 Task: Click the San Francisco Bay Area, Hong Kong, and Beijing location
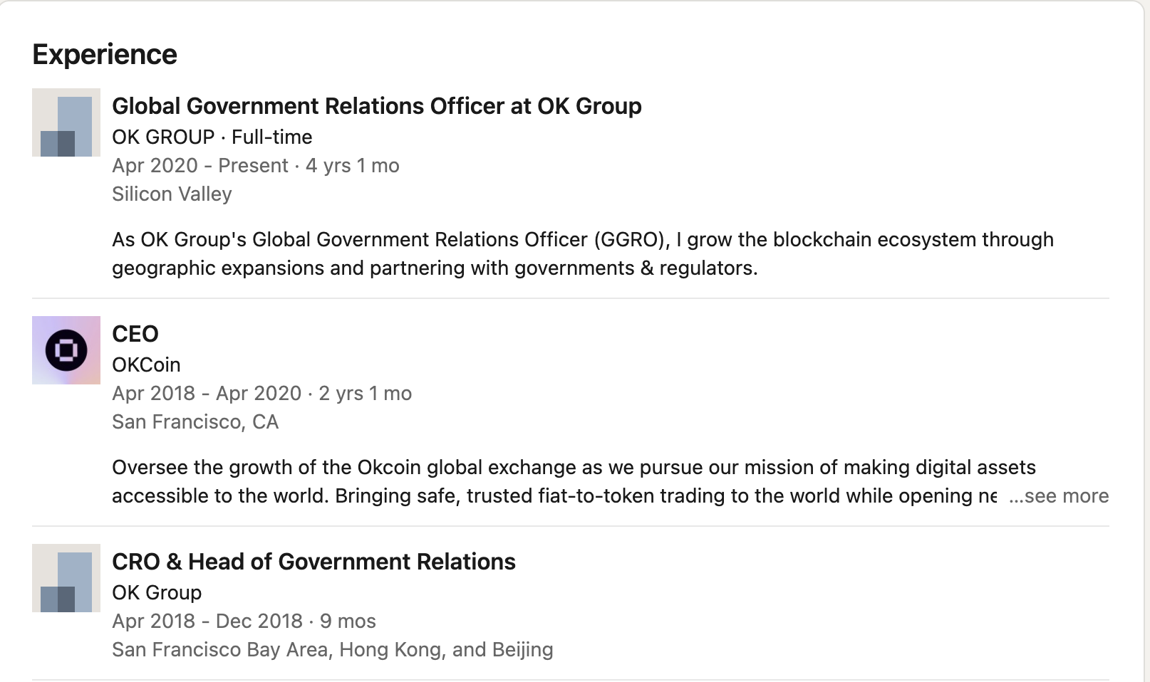click(x=332, y=649)
